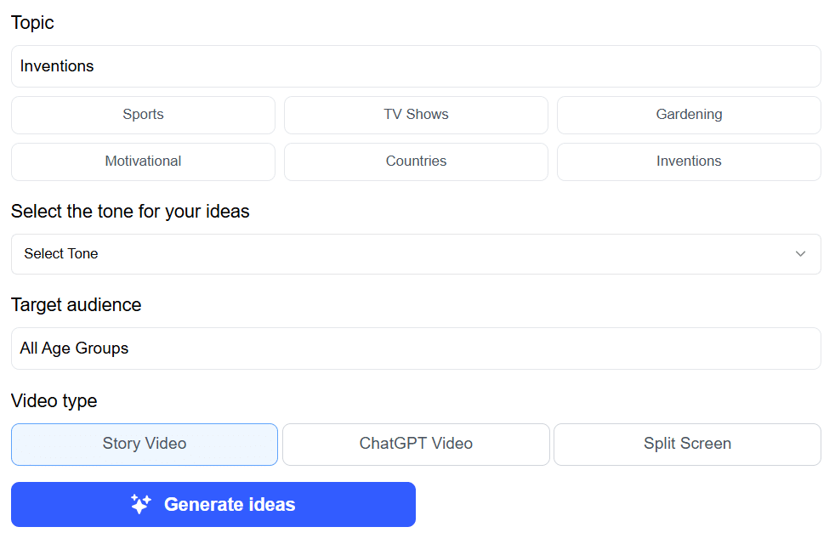
Task: Click the Topic heading label
Action: click(x=32, y=23)
